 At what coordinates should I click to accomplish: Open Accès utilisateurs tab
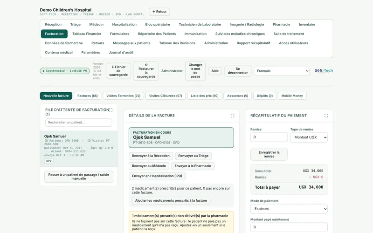pyautogui.click(x=293, y=43)
